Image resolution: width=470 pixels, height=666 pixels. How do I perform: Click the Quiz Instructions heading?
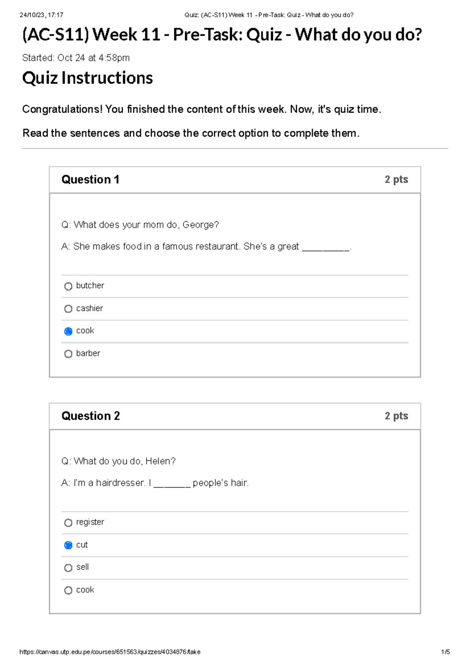(x=88, y=78)
